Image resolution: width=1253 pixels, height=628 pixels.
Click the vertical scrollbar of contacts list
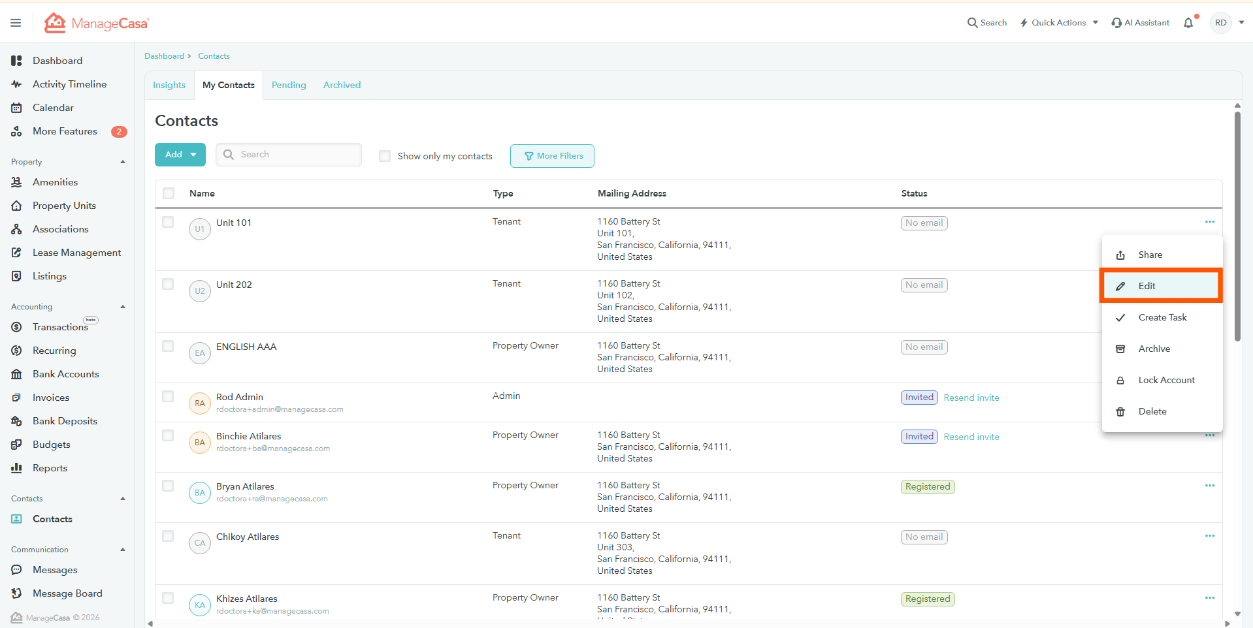1237,228
